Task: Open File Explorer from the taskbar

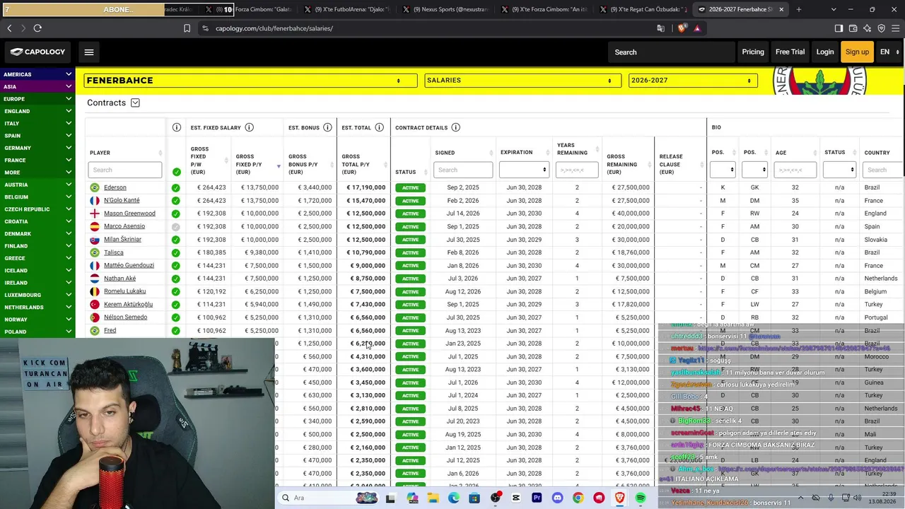Action: point(433,498)
